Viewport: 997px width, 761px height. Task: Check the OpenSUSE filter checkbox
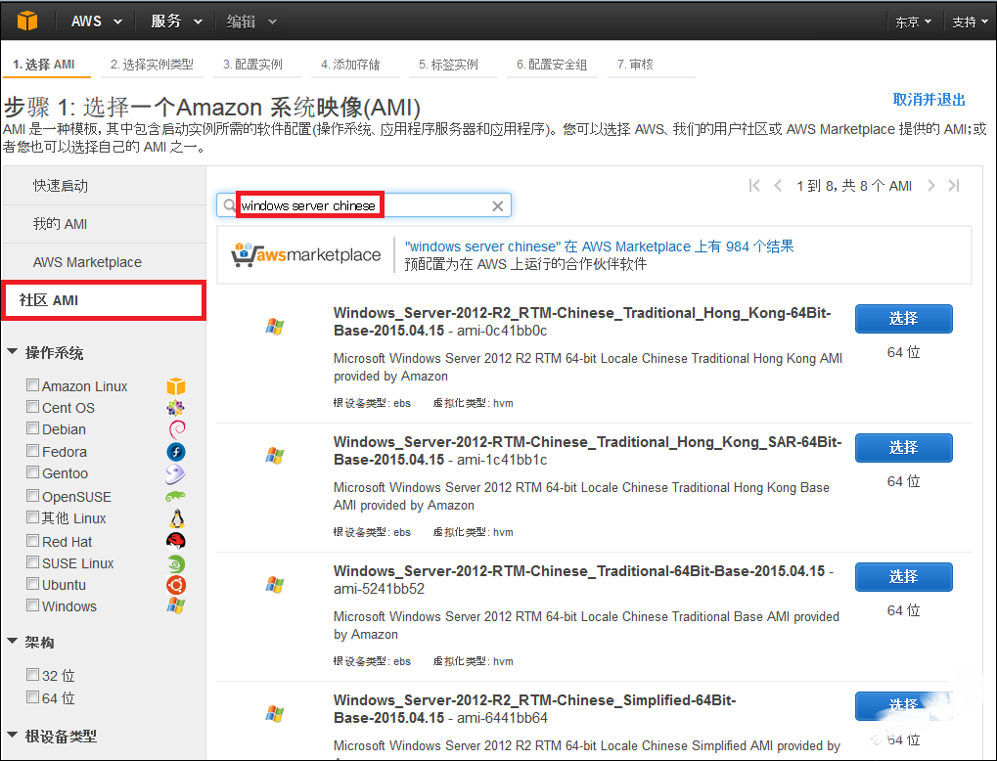coord(32,495)
